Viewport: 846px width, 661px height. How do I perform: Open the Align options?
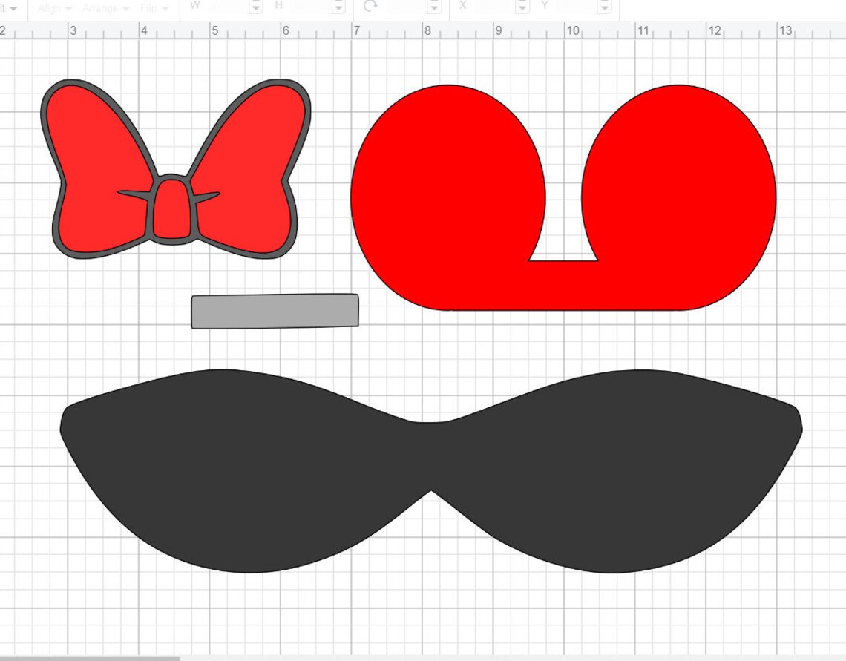52,8
